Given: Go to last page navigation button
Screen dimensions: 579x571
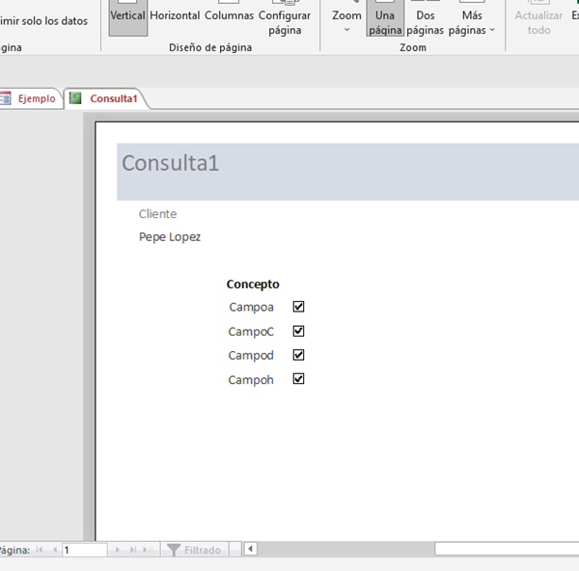Looking at the screenshot, I should pyautogui.click(x=133, y=550).
